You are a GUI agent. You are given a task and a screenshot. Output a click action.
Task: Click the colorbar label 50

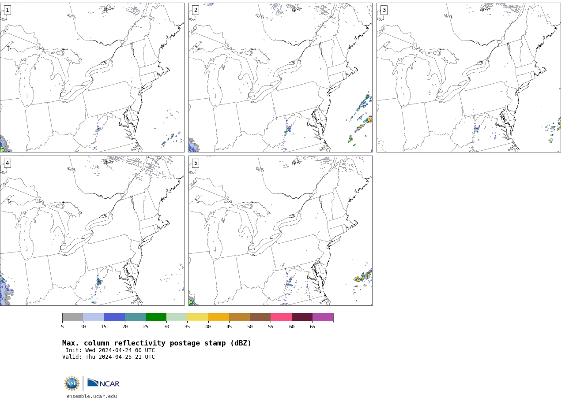[x=250, y=327]
